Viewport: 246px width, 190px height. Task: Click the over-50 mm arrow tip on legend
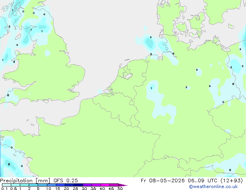(123, 185)
